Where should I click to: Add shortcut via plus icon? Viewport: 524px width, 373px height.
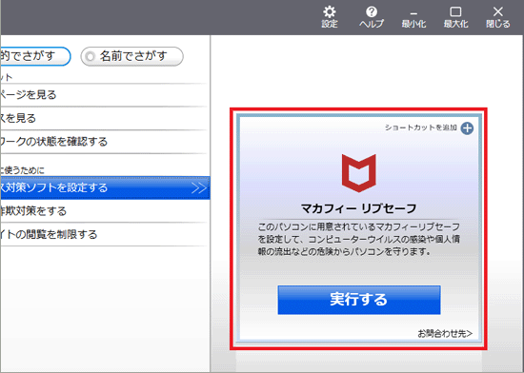click(467, 128)
